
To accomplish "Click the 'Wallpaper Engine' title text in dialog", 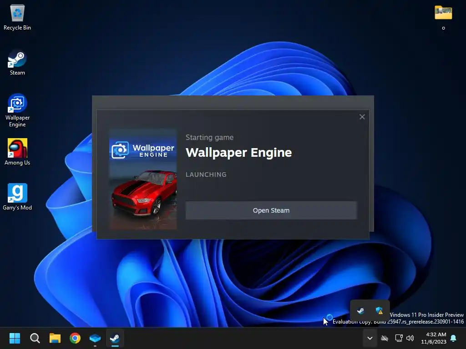I will tap(238, 153).
